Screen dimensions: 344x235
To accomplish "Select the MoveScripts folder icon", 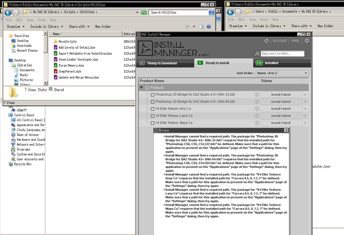I will [x=56, y=41].
